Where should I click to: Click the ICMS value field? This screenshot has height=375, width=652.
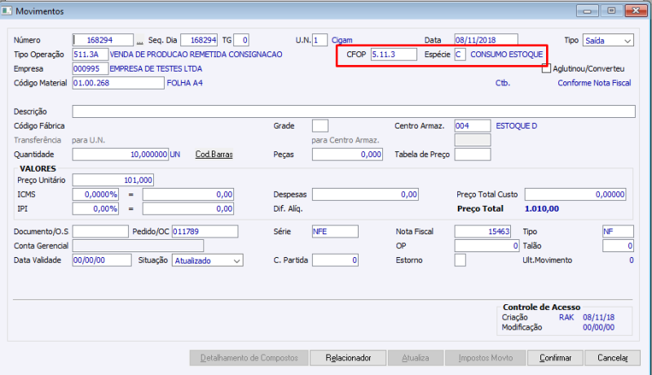coord(188,194)
